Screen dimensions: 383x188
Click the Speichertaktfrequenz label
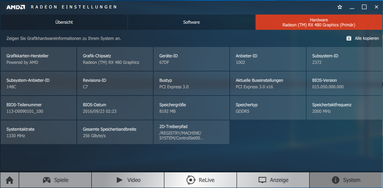332,105
